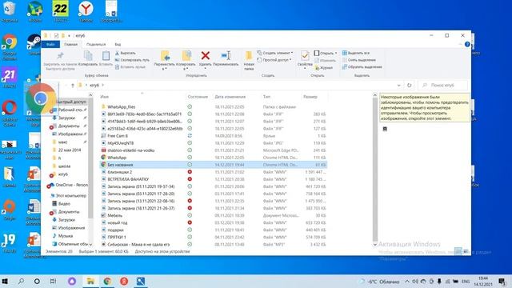
Task: Click in Поиск: ютуб search field
Action: pyautogui.click(x=442, y=86)
